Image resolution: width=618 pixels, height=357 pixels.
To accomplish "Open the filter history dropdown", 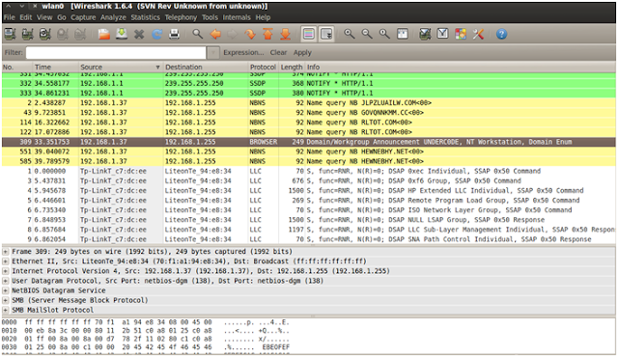I will click(212, 53).
